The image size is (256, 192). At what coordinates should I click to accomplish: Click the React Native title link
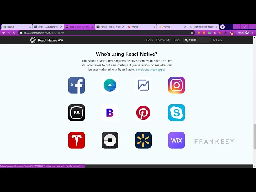click(x=48, y=40)
